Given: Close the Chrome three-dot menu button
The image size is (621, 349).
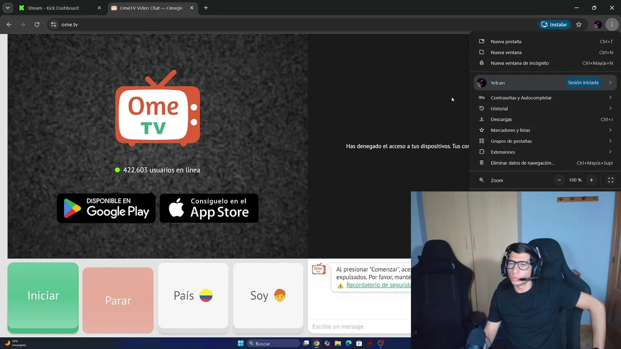Looking at the screenshot, I should (612, 24).
